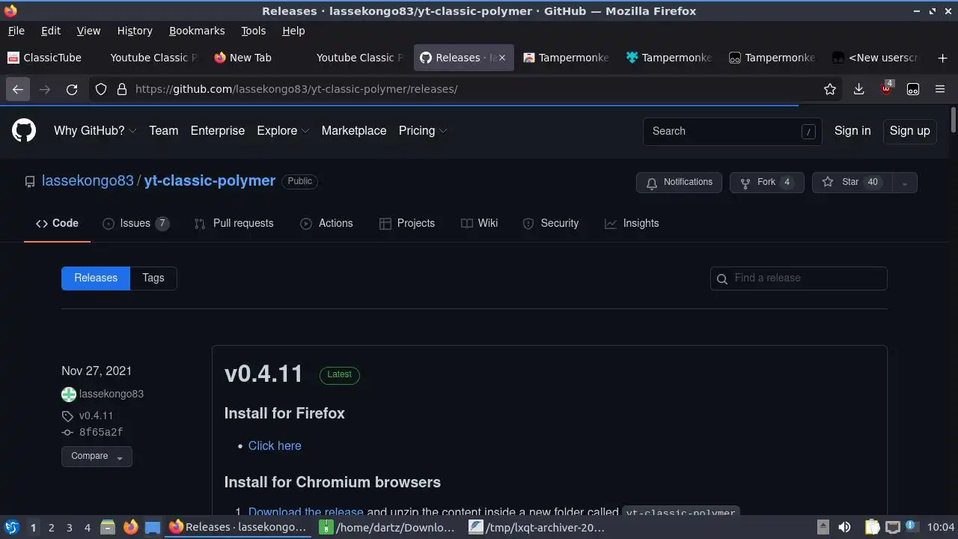Open the Compare dropdown
The image size is (958, 539).
click(97, 457)
